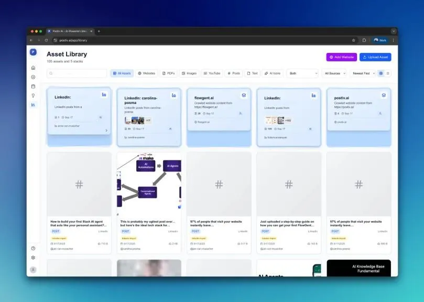Click the Postiv AI browser tab
Screen dimensions: 424x302
click(x=70, y=31)
